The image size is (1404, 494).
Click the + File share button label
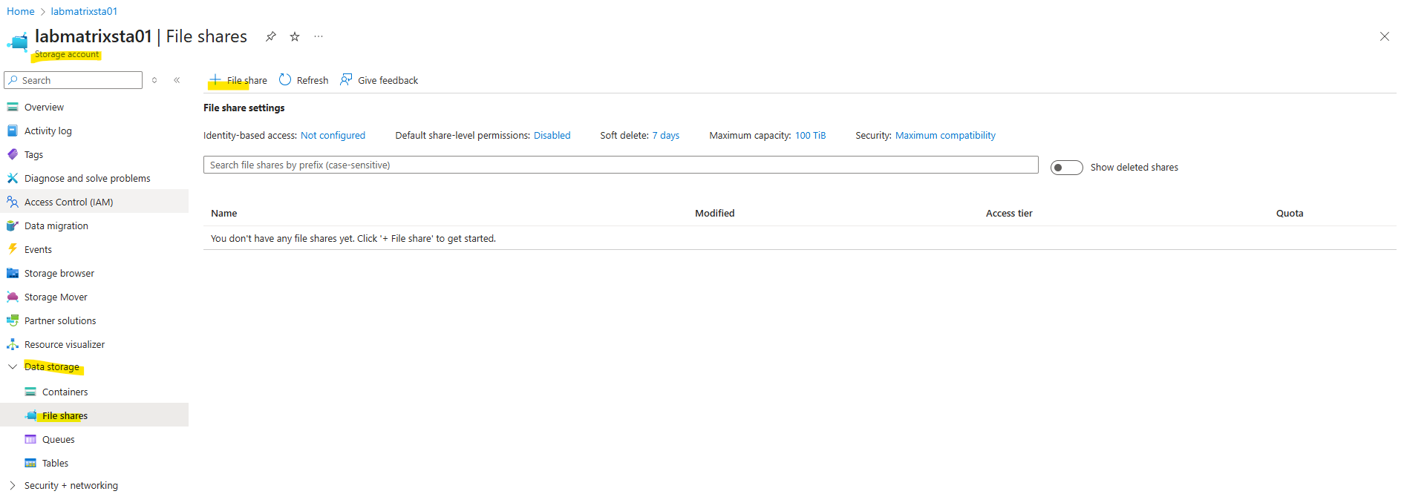247,81
